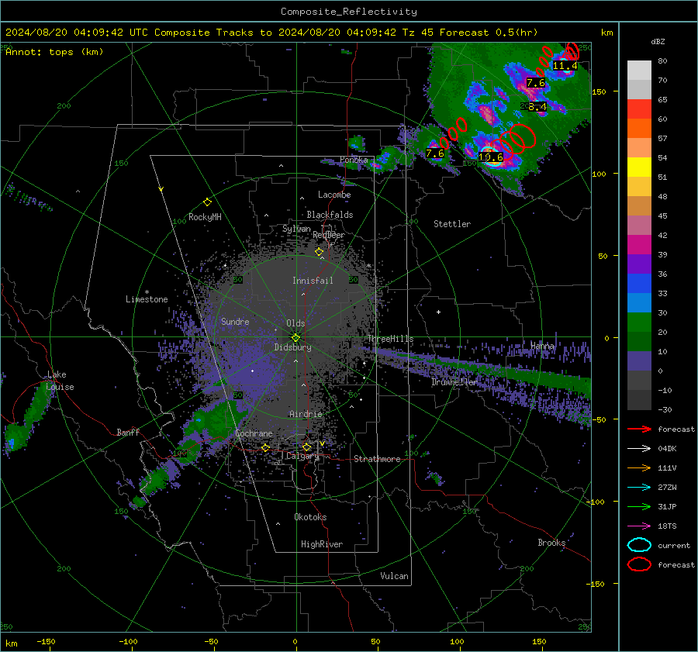Image resolution: width=698 pixels, height=652 pixels.
Task: Click the Brooks label
Action: coord(551,543)
